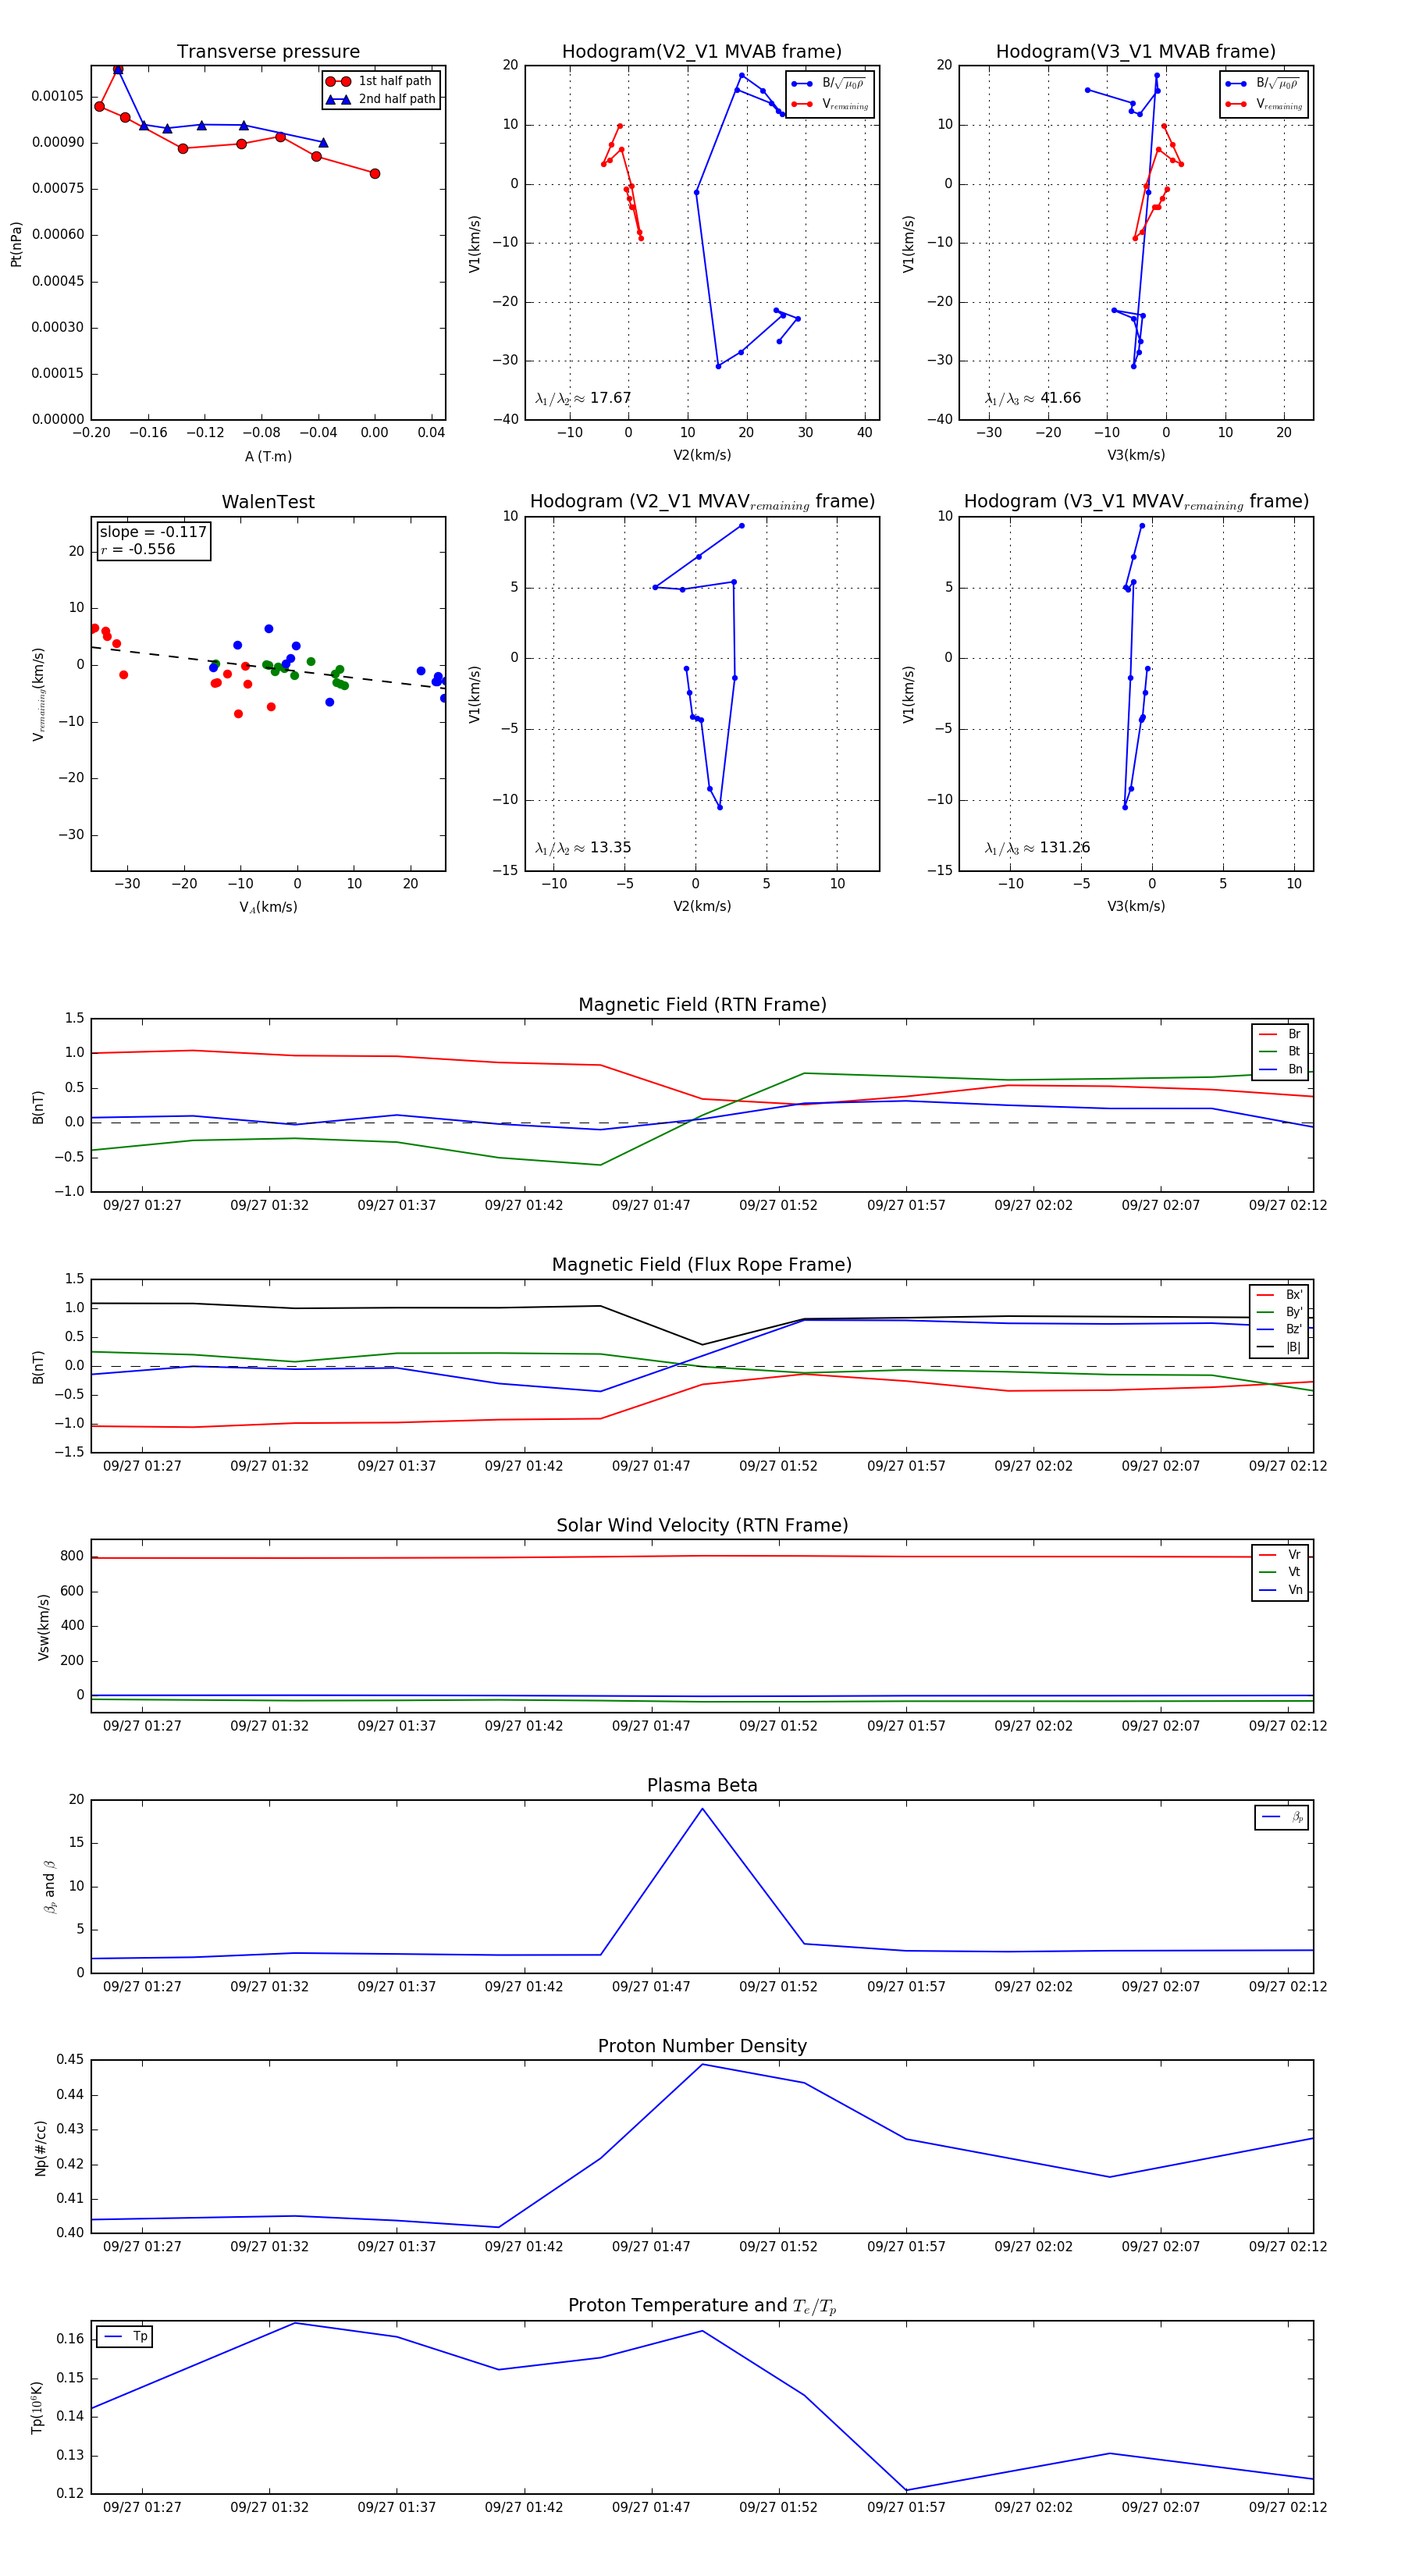Click the proton density peak near 0.45

click(x=702, y=2065)
